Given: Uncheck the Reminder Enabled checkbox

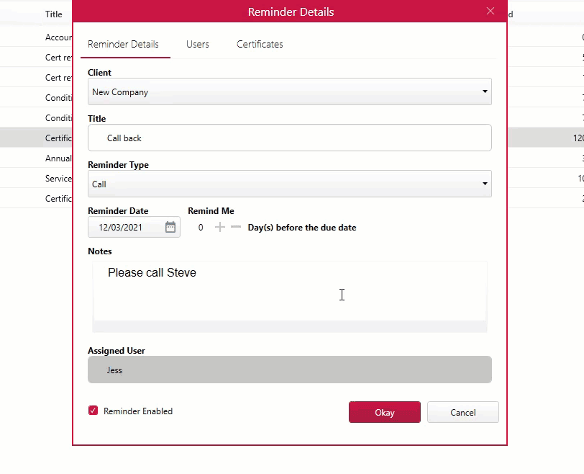Looking at the screenshot, I should (93, 411).
